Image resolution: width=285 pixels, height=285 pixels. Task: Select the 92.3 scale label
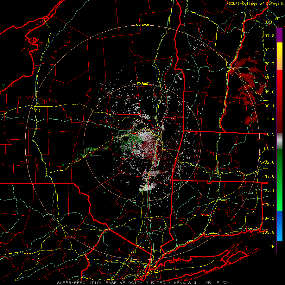(269, 50)
